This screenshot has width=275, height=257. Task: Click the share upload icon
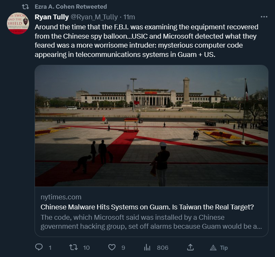(190, 247)
